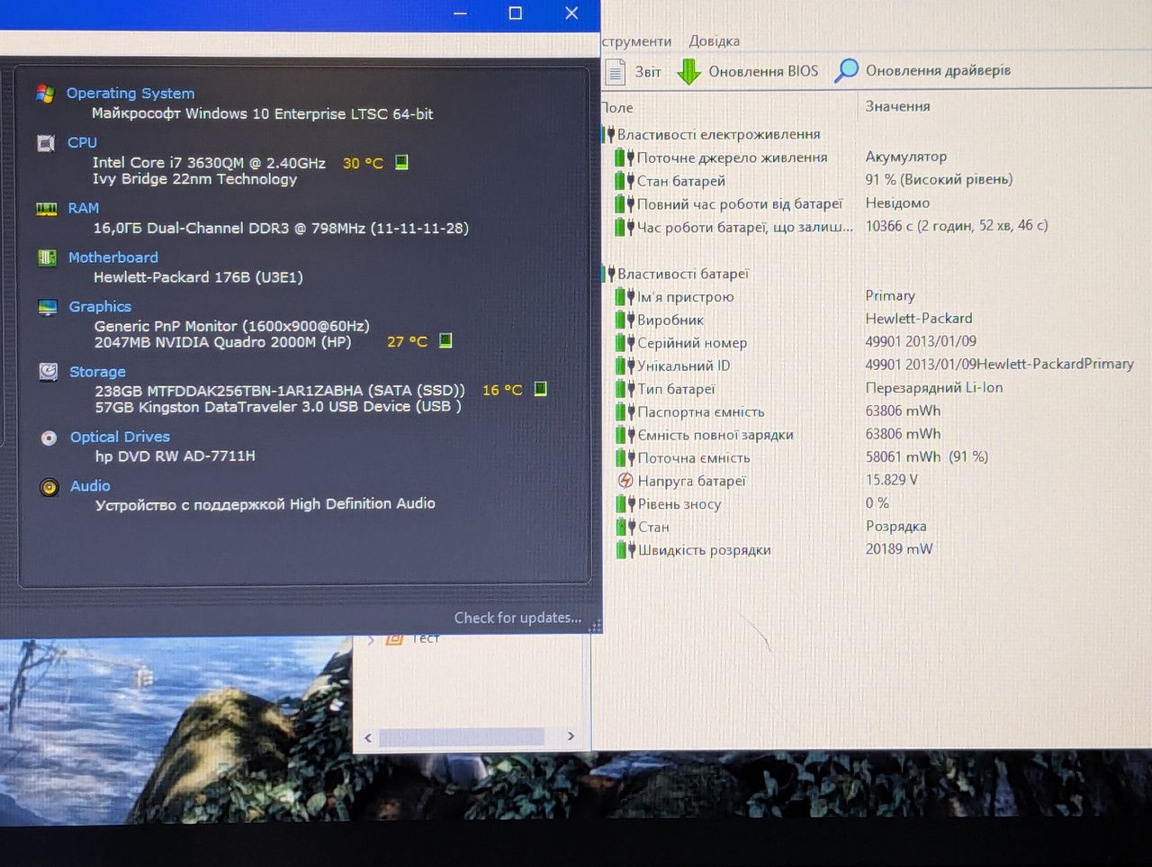Screen dimensions: 1152x867
Task: Click the icon of the Тест tree item
Action: (x=394, y=638)
